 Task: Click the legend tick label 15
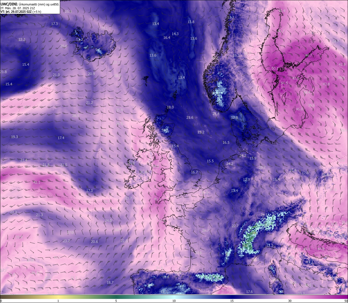232,301
